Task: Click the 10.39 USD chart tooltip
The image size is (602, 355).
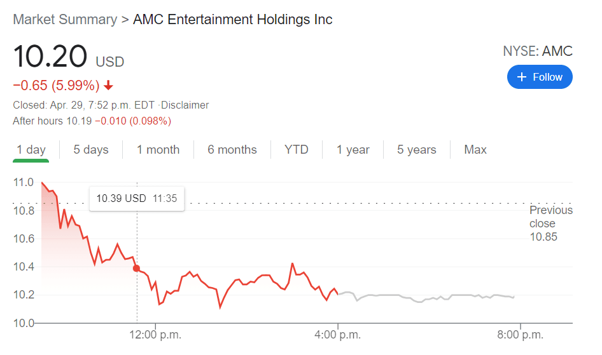Action: click(136, 198)
